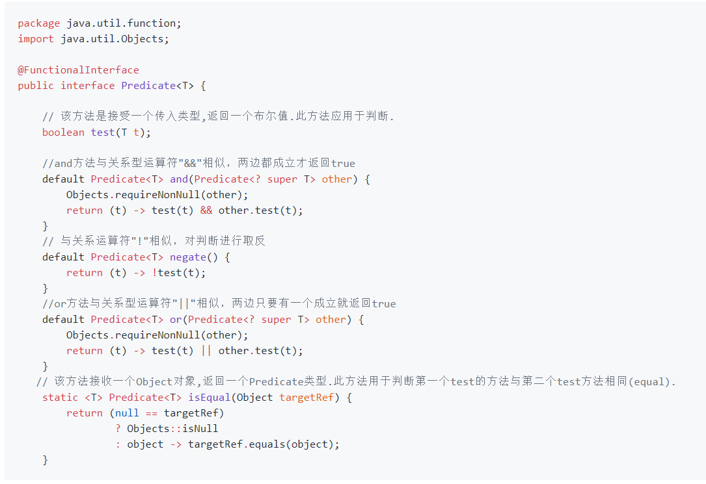Click the comment mentioning the "&&" operator

tap(198, 163)
